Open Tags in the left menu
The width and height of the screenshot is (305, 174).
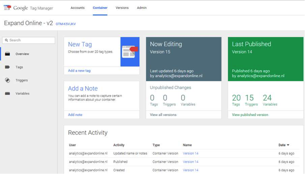pos(19,67)
